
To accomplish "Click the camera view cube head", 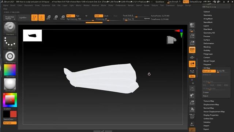I will tap(171, 40).
